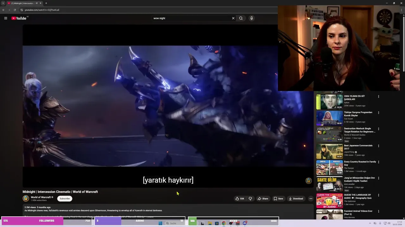Click 'The Quizness' channel name
405x227 pixels.
tap(350, 201)
